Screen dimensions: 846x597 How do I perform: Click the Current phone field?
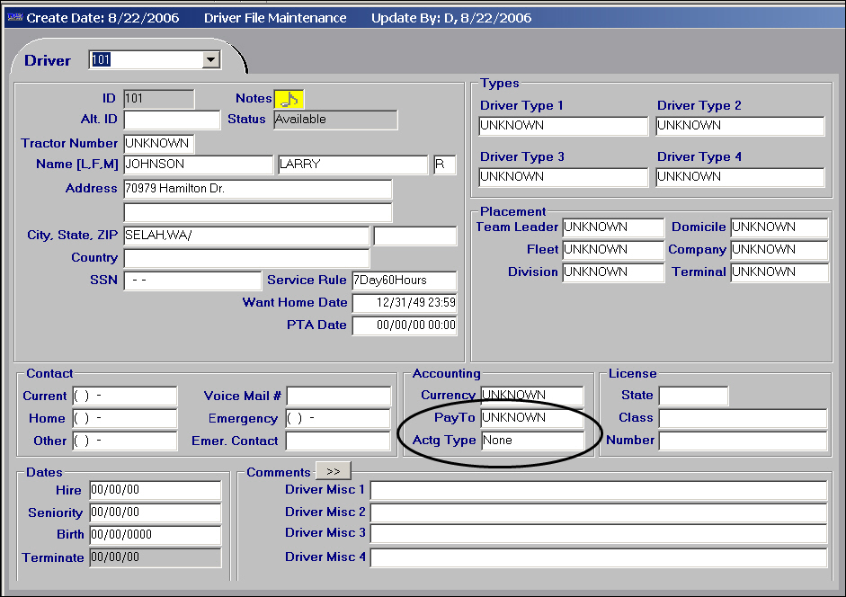(125, 396)
